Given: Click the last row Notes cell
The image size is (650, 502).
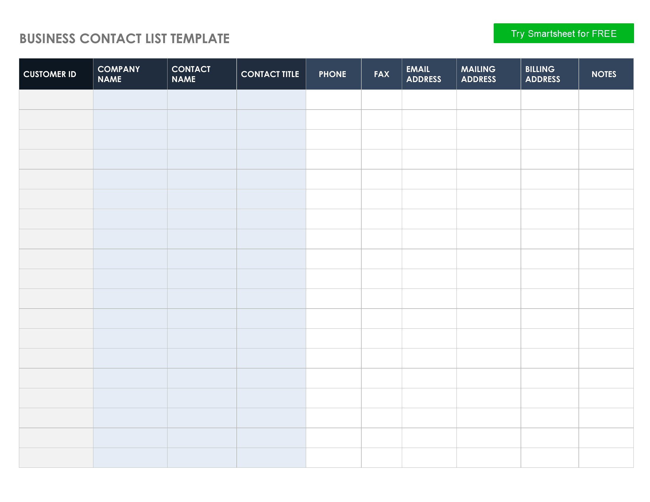Looking at the screenshot, I should point(606,457).
